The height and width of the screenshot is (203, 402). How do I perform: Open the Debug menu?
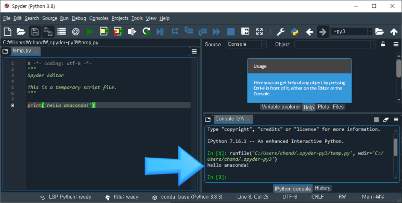(79, 18)
